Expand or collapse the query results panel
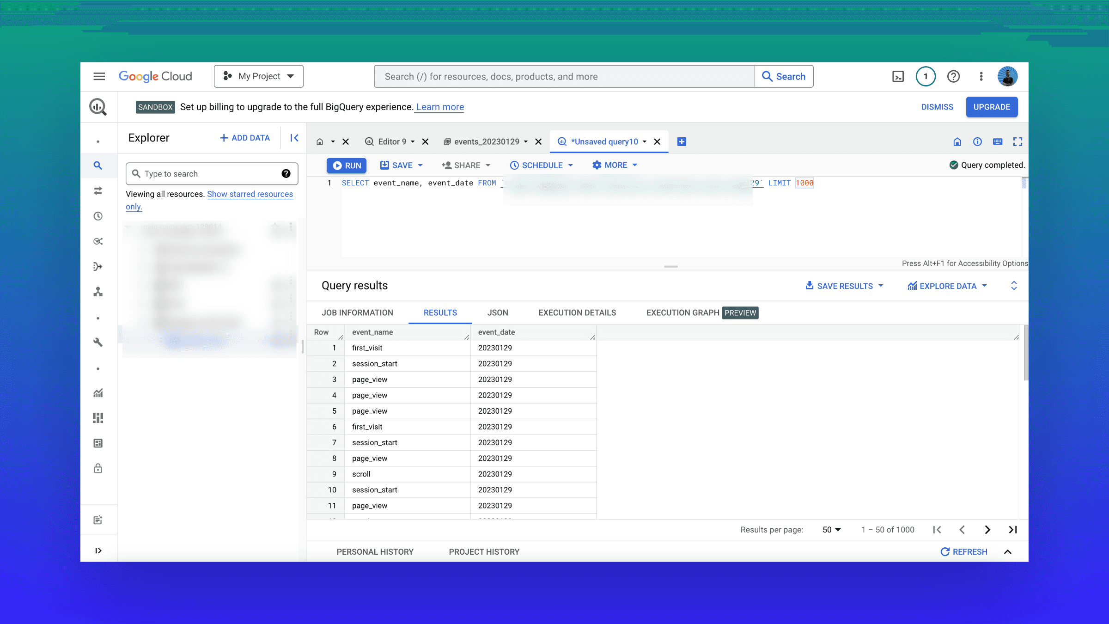 point(1014,286)
